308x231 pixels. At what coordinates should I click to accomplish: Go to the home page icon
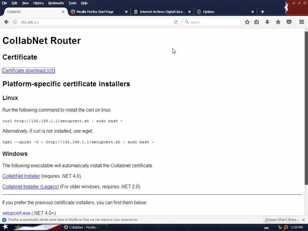point(278,22)
